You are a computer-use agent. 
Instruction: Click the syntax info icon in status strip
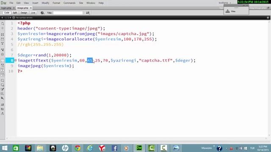(x=14, y=18)
